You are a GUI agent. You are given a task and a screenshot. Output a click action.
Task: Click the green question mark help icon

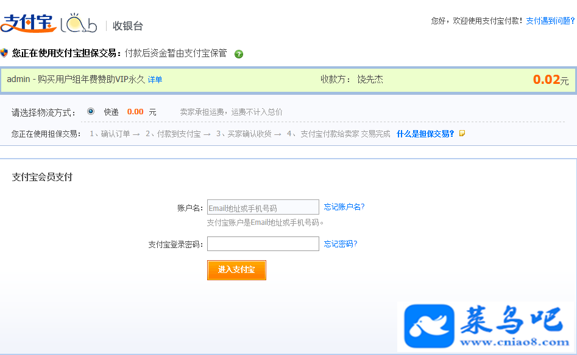239,54
